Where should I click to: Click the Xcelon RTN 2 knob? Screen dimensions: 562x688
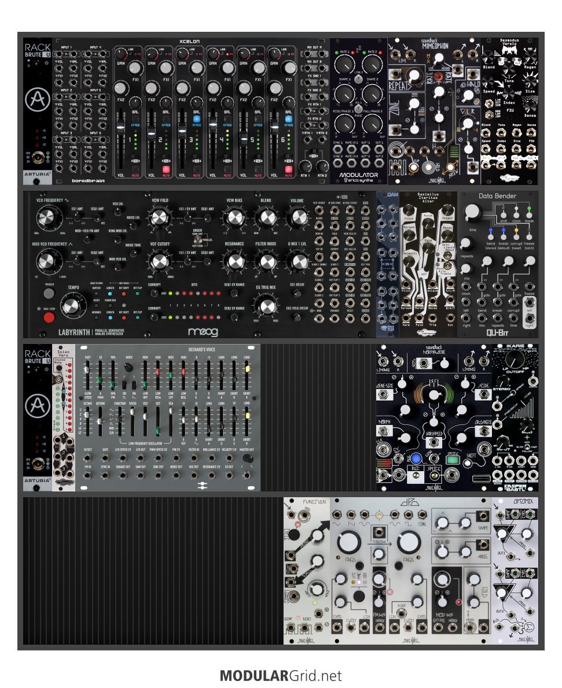[322, 167]
